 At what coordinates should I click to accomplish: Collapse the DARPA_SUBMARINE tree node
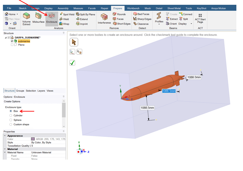click(x=6, y=38)
